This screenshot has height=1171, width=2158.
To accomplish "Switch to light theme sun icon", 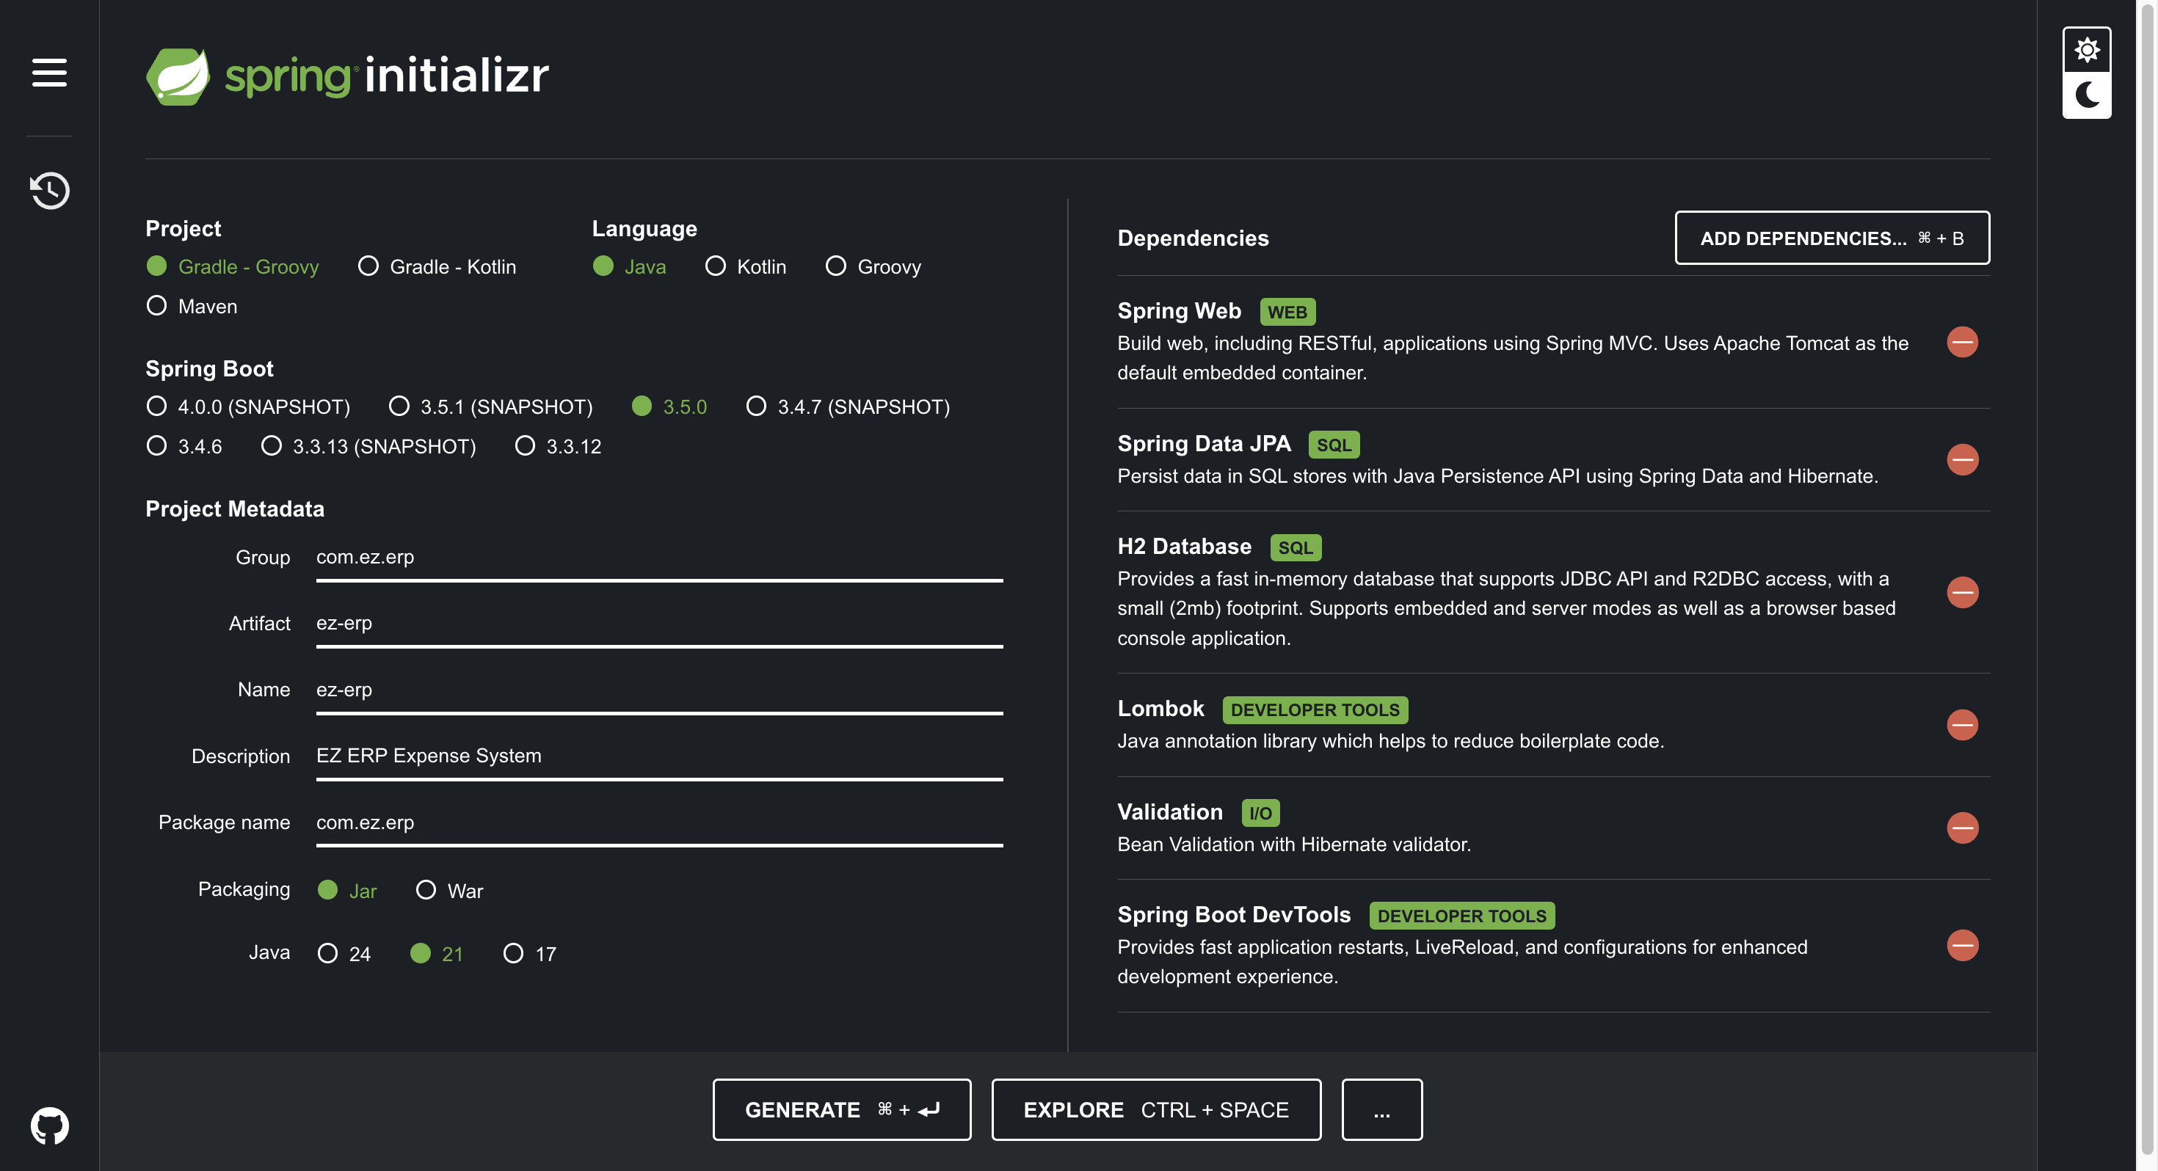I will point(2086,50).
